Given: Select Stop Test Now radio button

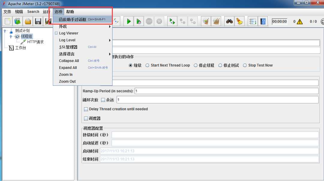Looking at the screenshot, I should pyautogui.click(x=245, y=65).
